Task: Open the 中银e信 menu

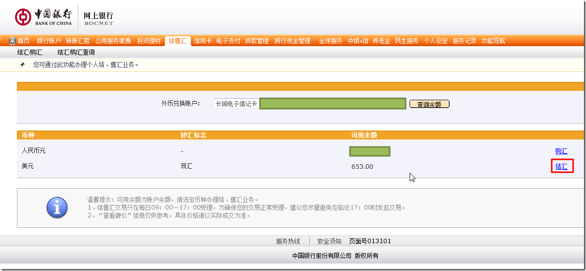Action: [x=358, y=41]
